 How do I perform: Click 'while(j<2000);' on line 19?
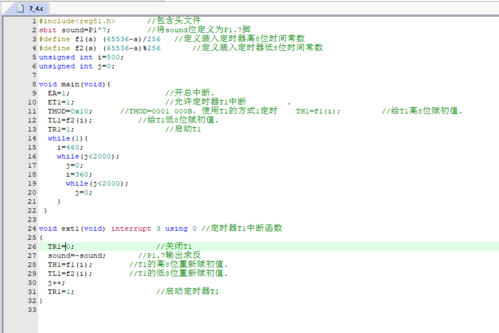click(97, 183)
